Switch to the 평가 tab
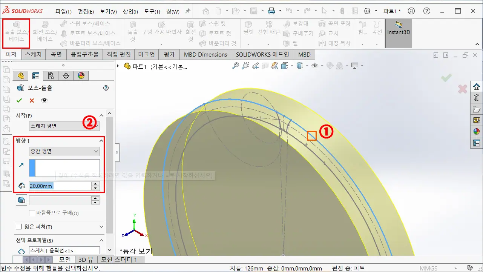The width and height of the screenshot is (483, 272). tap(169, 54)
